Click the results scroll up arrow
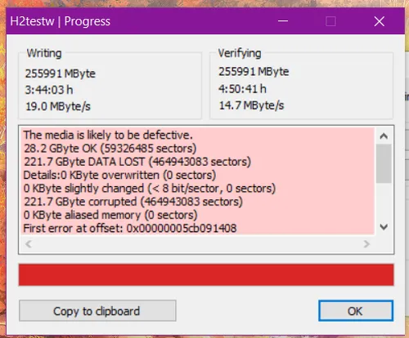The height and width of the screenshot is (338, 409). (384, 136)
